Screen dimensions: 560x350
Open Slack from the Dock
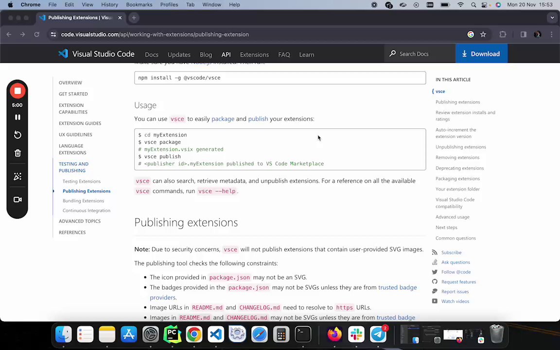[x=356, y=334]
